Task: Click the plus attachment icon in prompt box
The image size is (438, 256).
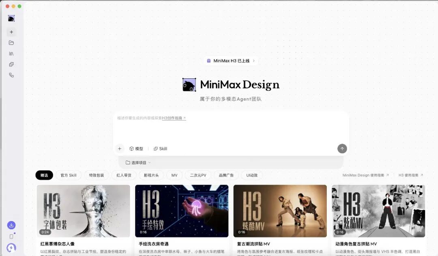Action: 120,148
